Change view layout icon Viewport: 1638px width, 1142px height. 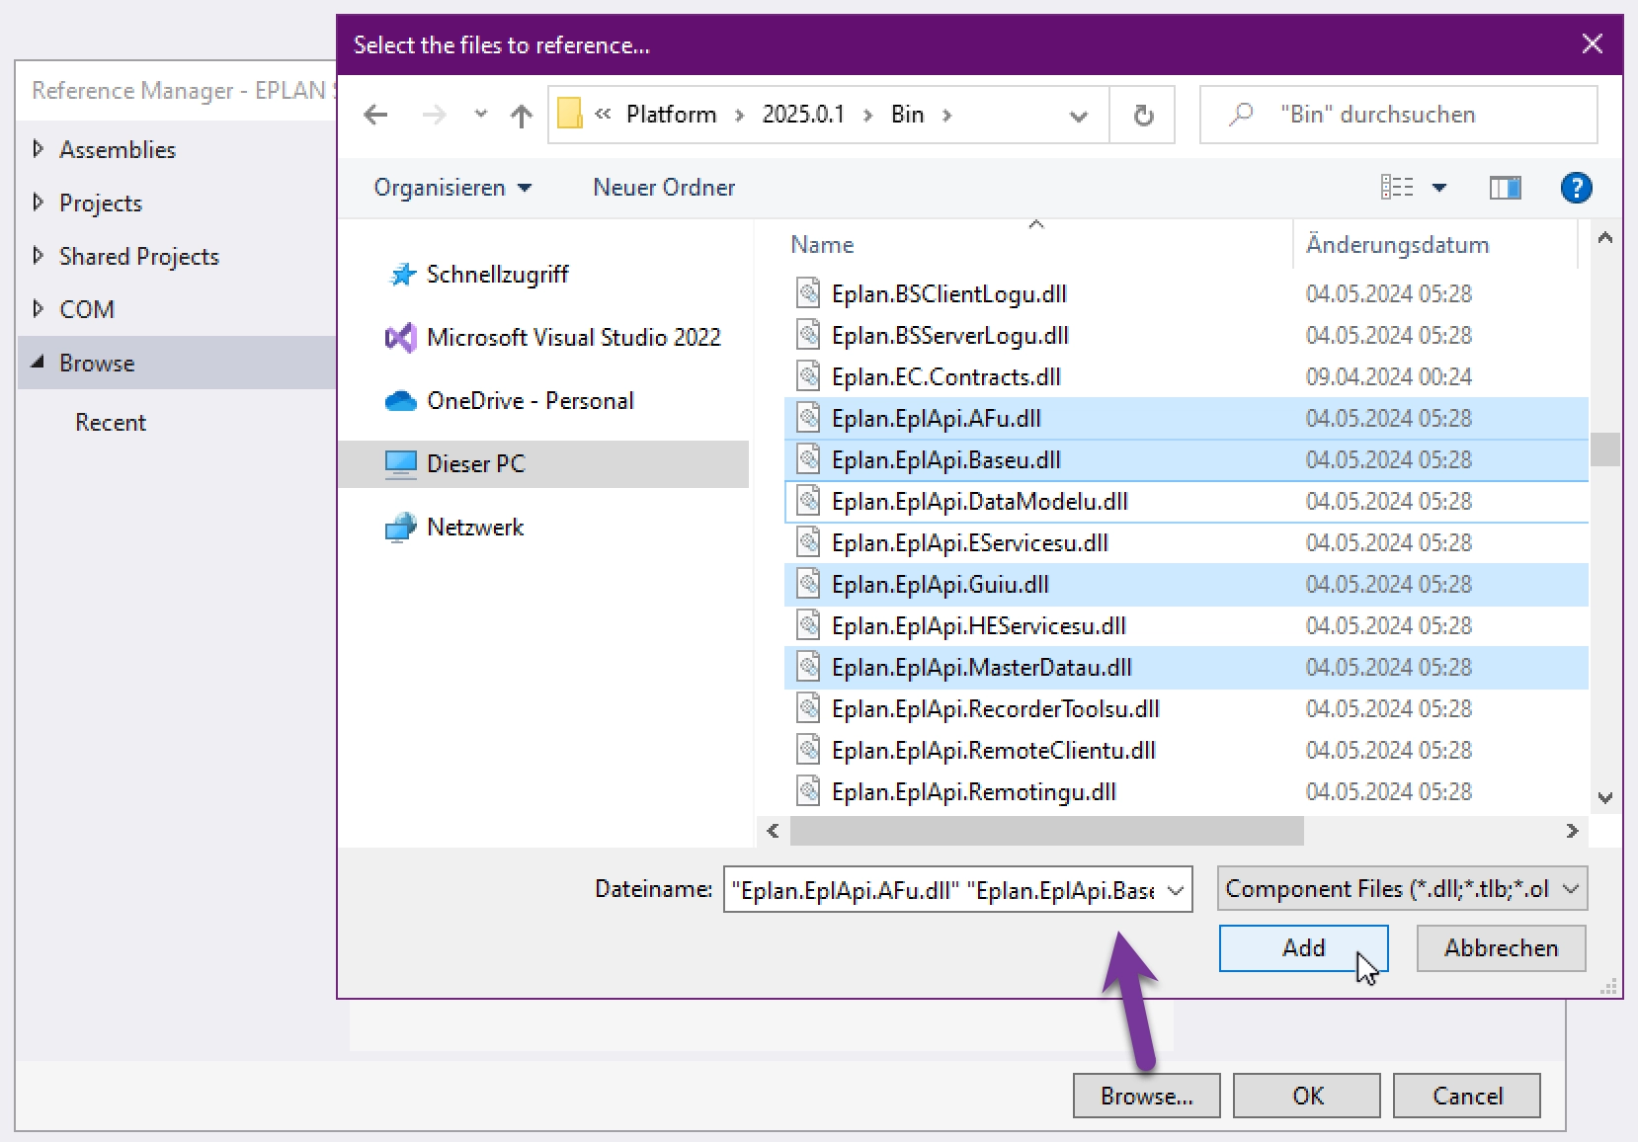1396,187
